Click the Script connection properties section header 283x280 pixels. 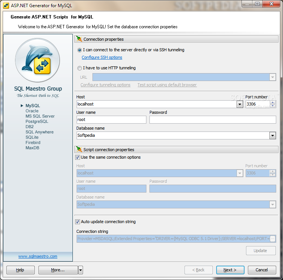coord(176,150)
